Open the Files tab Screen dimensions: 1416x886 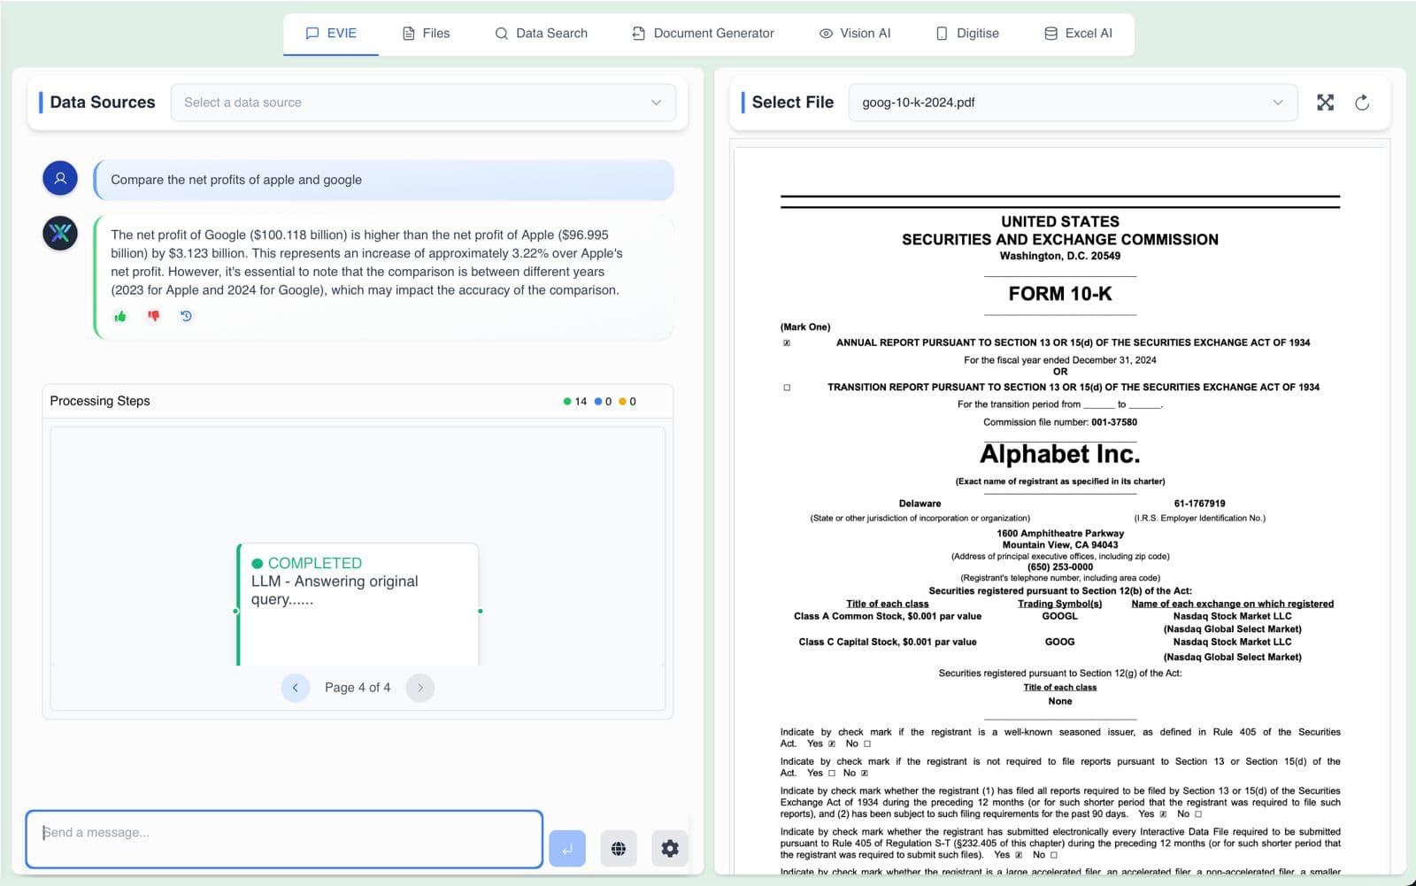tap(426, 34)
